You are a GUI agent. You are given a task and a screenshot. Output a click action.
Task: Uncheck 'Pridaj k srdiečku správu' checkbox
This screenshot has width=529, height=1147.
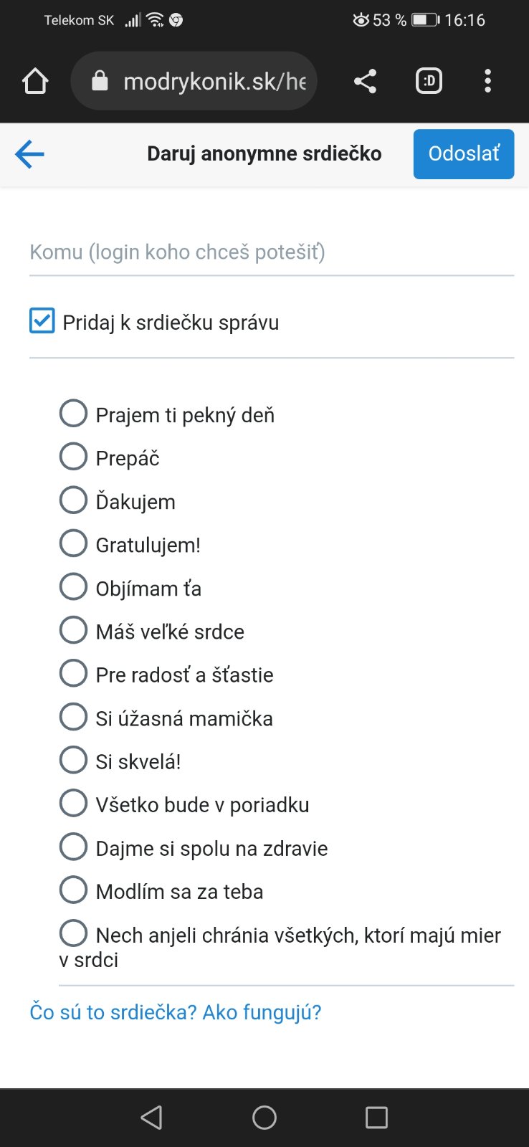(x=42, y=321)
